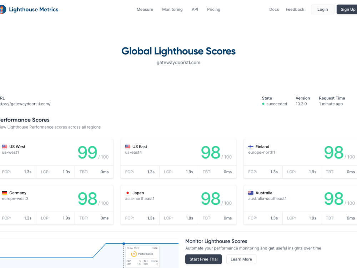Image resolution: width=357 pixels, height=268 pixels.
Task: Click the Learn More button
Action: [x=241, y=259]
